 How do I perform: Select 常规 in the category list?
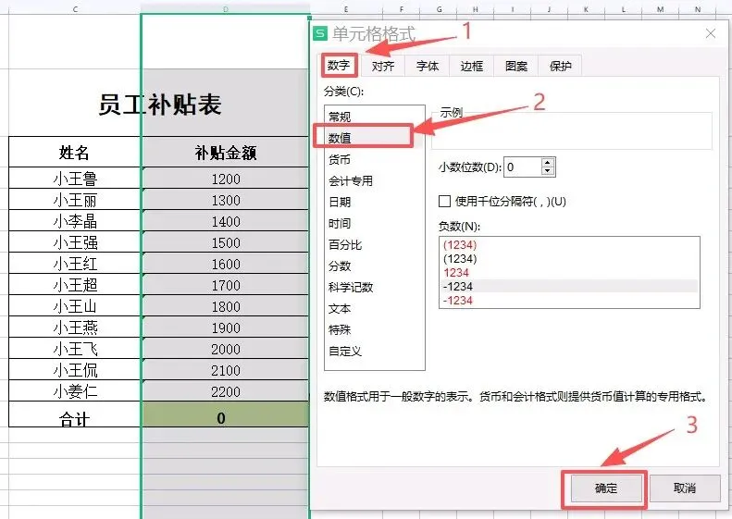coord(375,117)
